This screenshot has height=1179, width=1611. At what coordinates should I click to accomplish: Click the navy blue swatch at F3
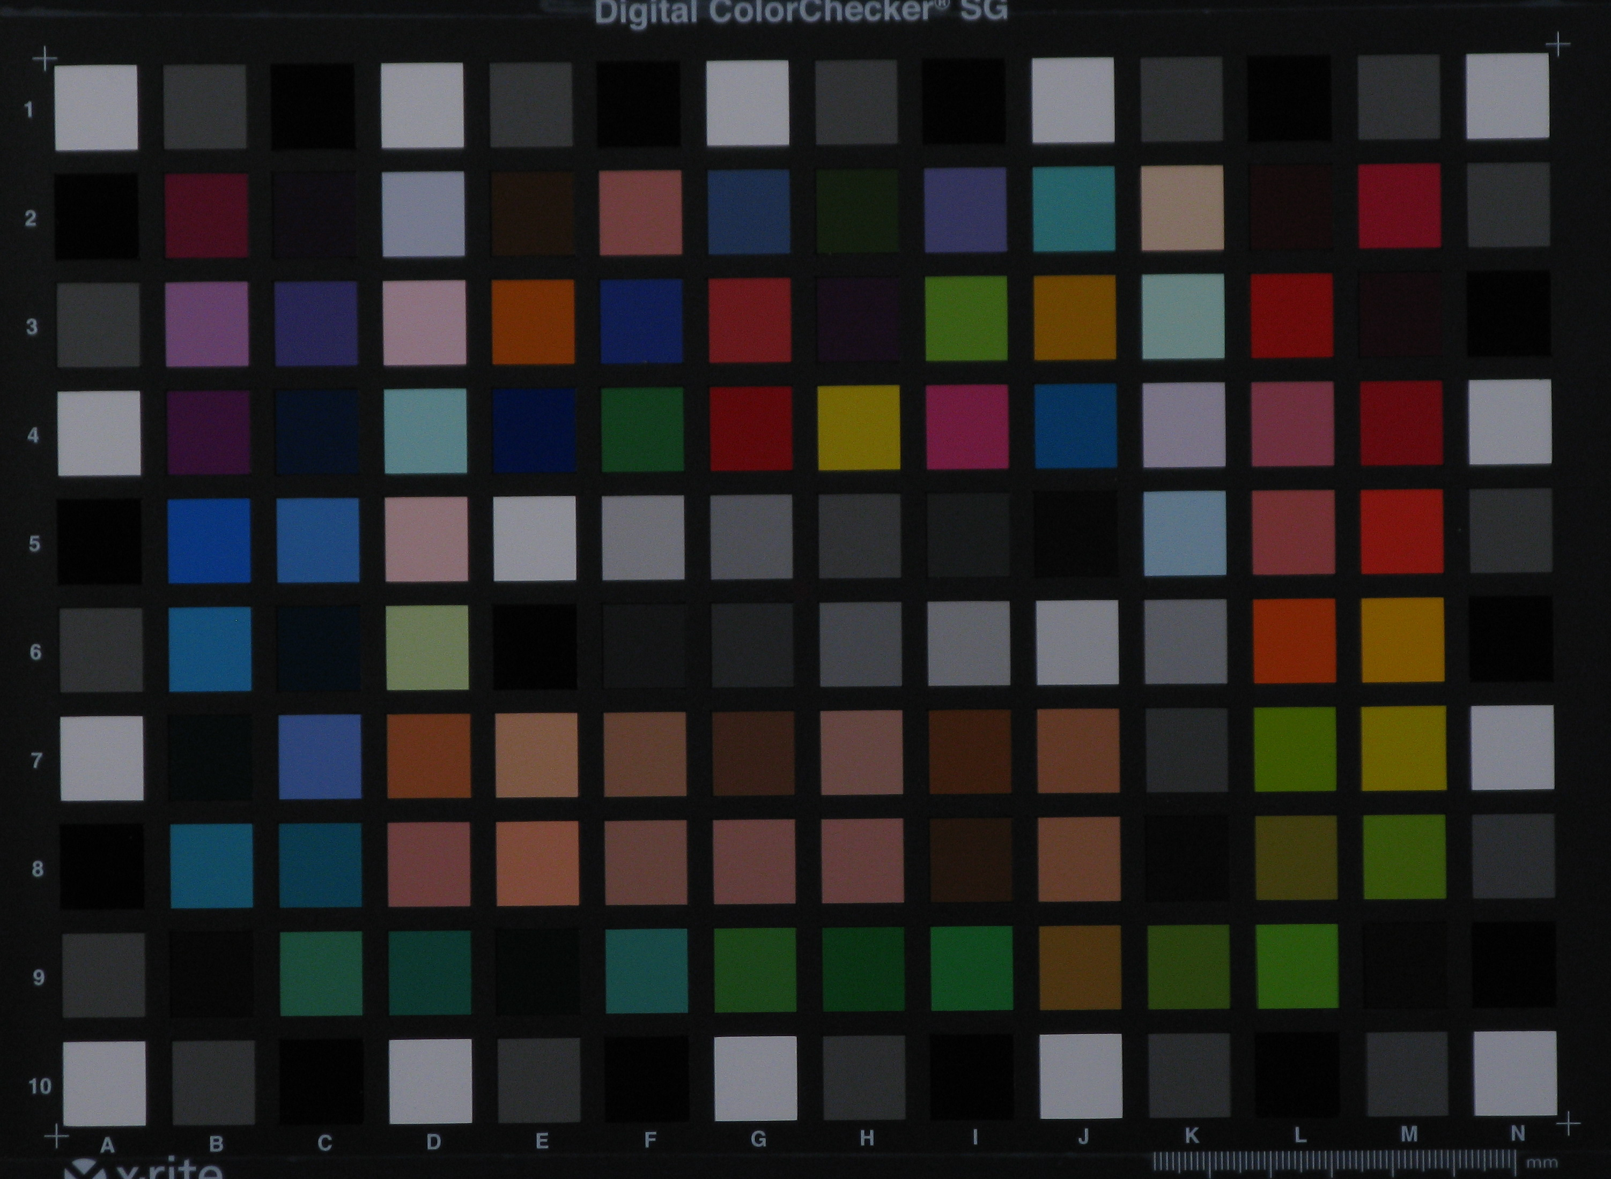click(x=641, y=321)
